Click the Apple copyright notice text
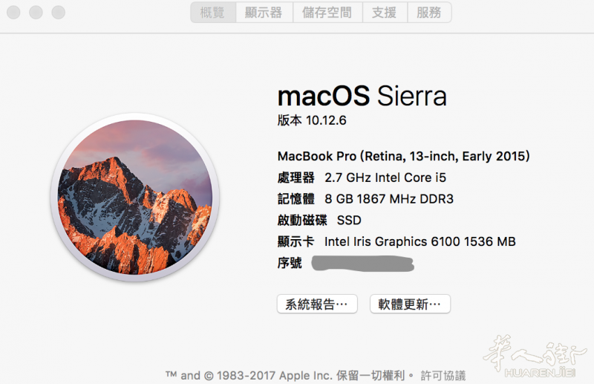Image resolution: width=594 pixels, height=384 pixels. tap(290, 376)
